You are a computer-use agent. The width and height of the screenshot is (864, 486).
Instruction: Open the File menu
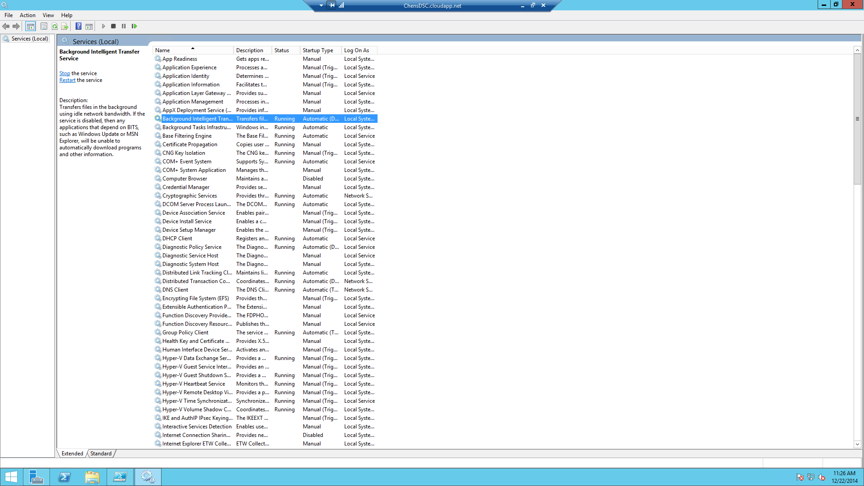click(9, 15)
